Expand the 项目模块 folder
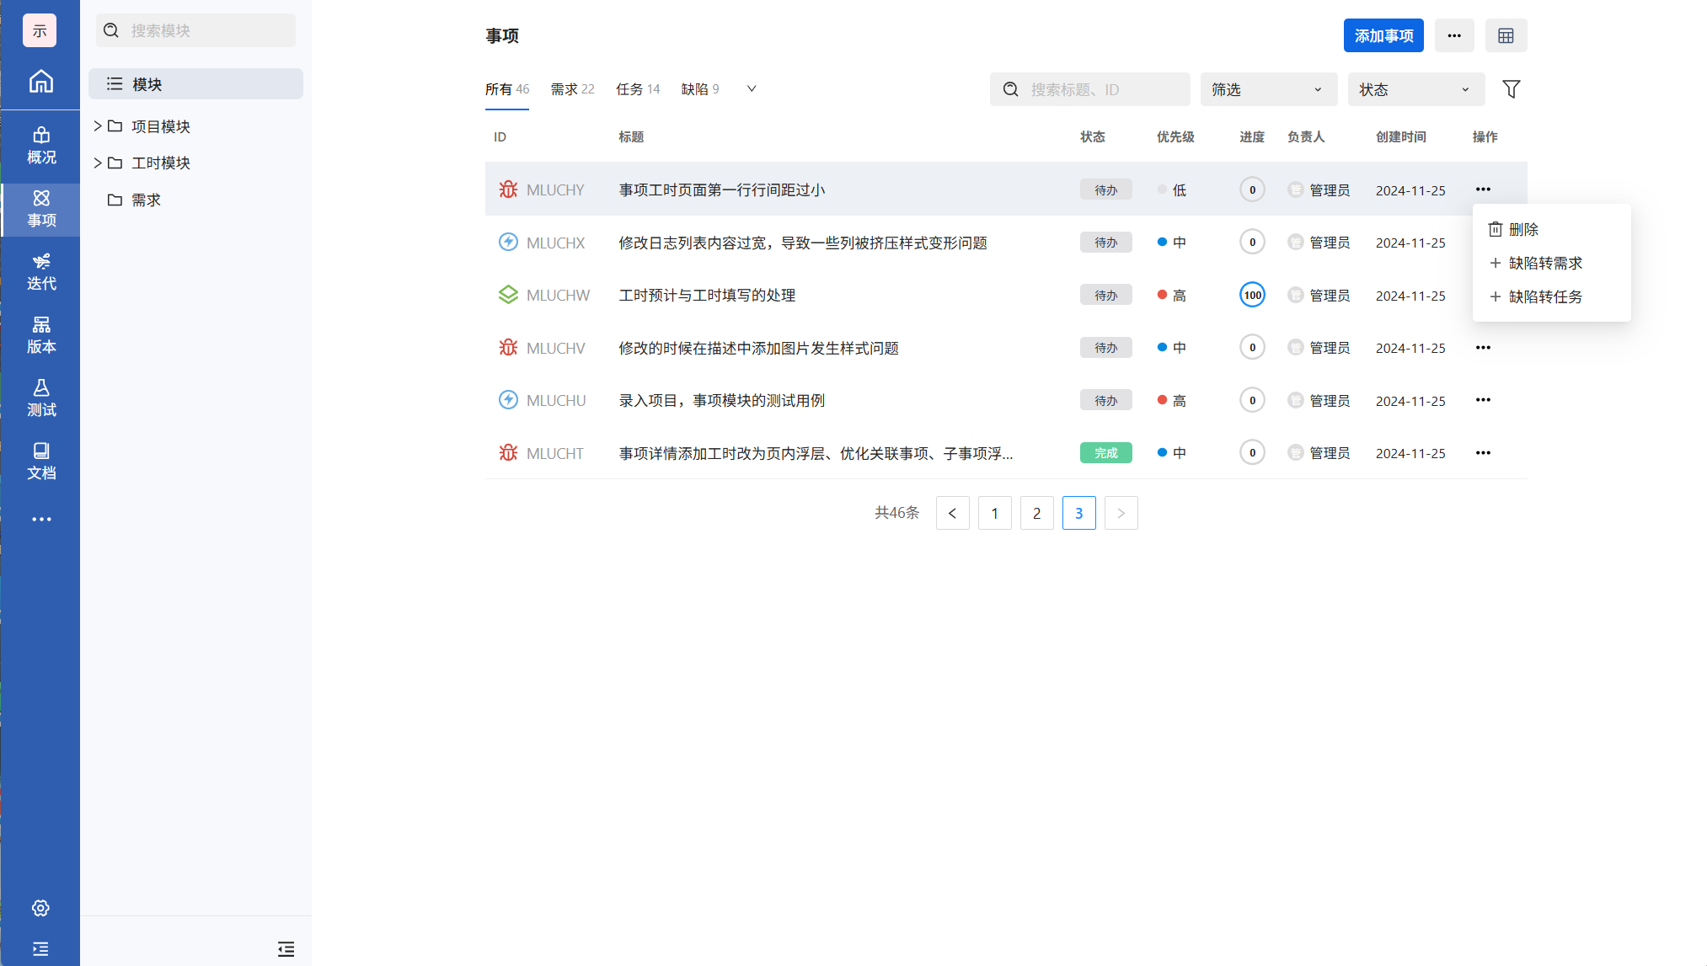 point(98,126)
